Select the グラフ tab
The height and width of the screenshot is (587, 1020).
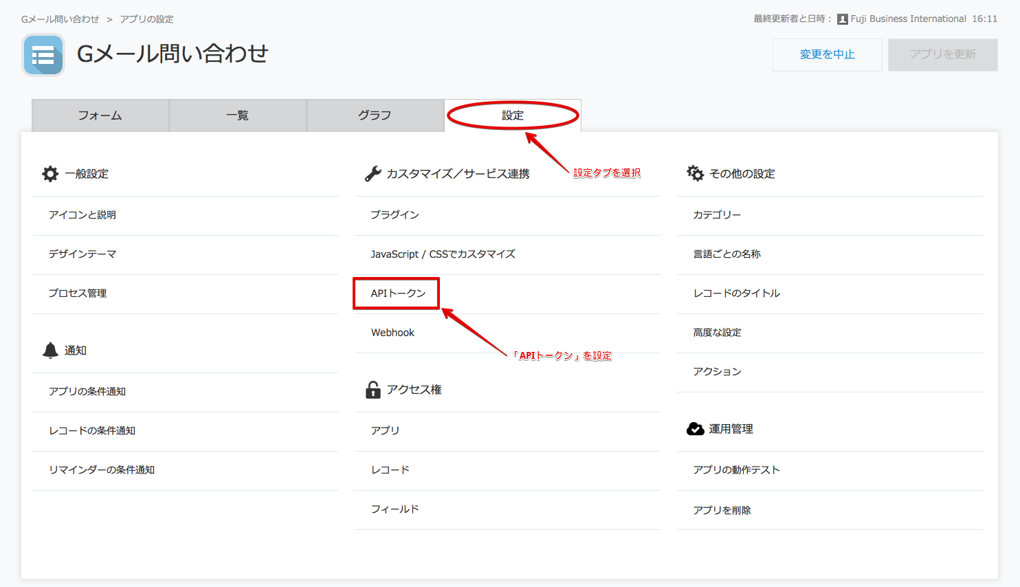point(375,115)
